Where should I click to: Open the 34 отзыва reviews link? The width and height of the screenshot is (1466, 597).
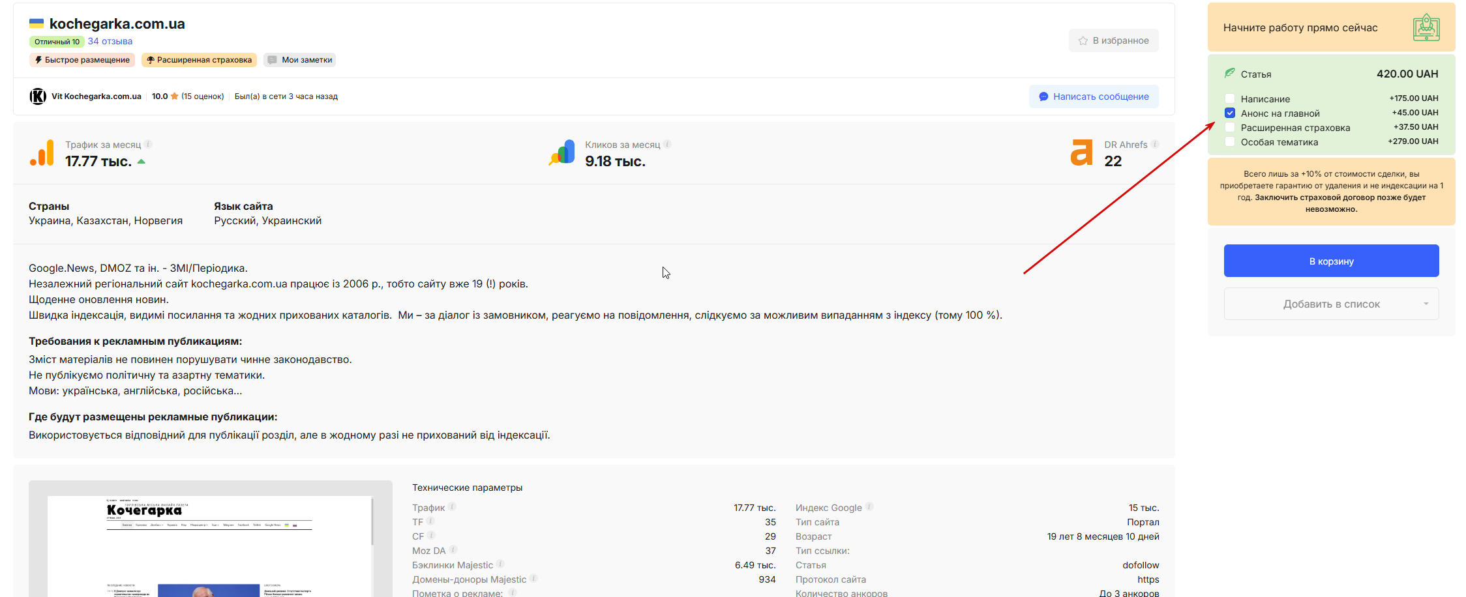click(110, 41)
